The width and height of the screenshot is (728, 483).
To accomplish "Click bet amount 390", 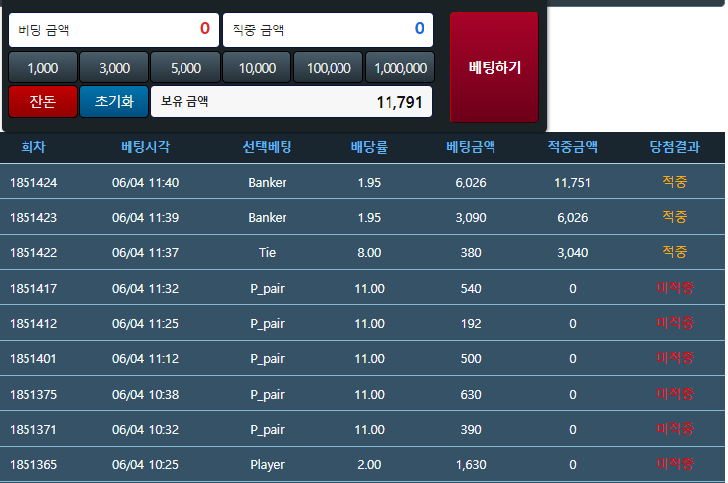I will (x=471, y=429).
